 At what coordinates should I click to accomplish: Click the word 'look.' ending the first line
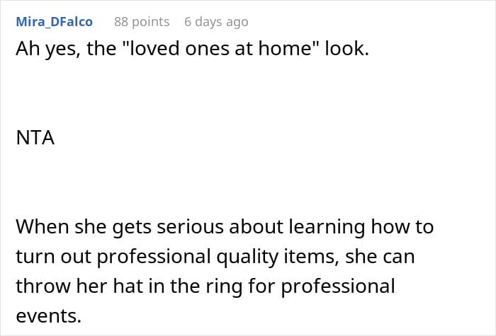pos(347,48)
